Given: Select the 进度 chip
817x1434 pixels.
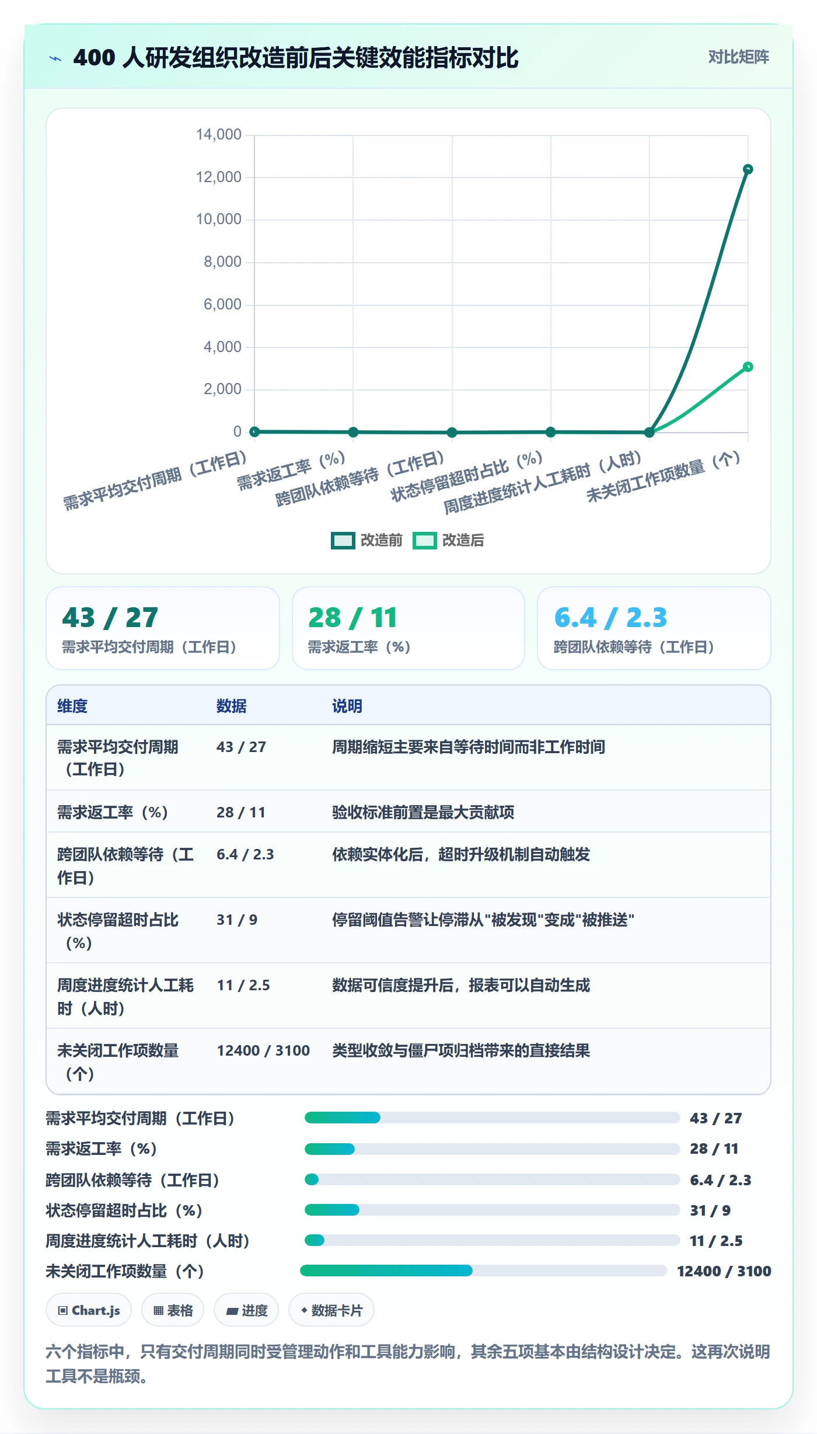Looking at the screenshot, I should [246, 1310].
